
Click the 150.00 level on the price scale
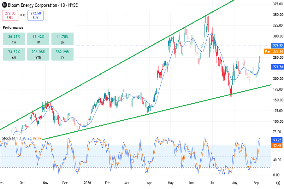pyautogui.click(x=278, y=100)
